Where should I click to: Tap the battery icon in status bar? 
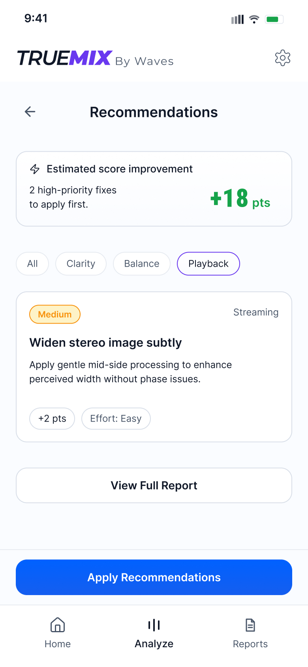(274, 19)
